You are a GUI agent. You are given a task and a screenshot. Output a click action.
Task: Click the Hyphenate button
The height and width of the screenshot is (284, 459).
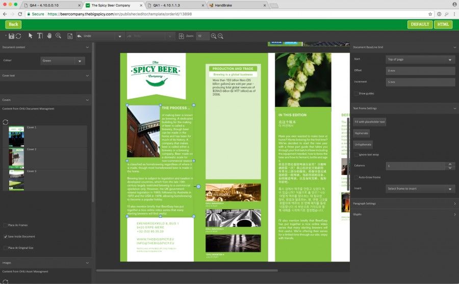tap(361, 133)
